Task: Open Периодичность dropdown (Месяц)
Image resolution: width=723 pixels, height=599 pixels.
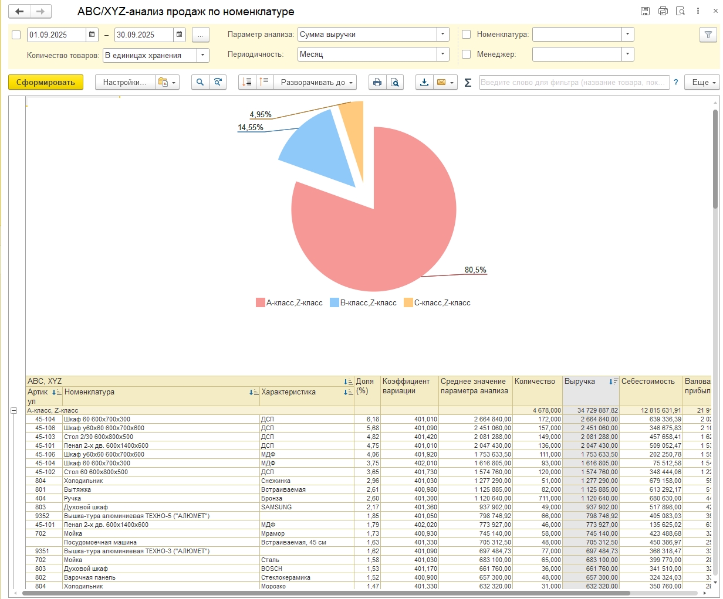Action: coord(443,55)
